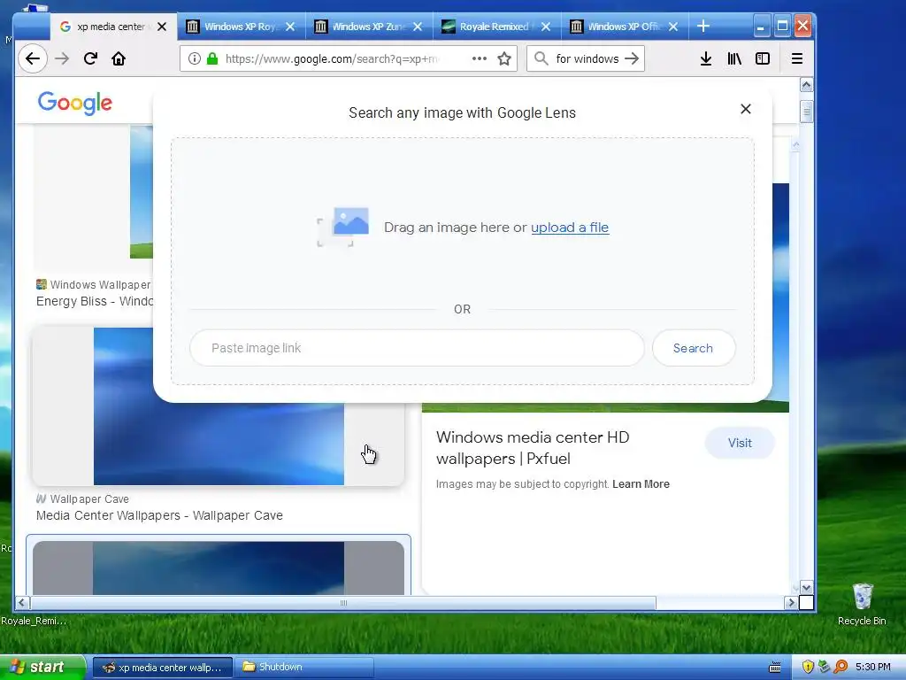Open the Downloads panel
Image resolution: width=906 pixels, height=680 pixels.
tap(705, 58)
